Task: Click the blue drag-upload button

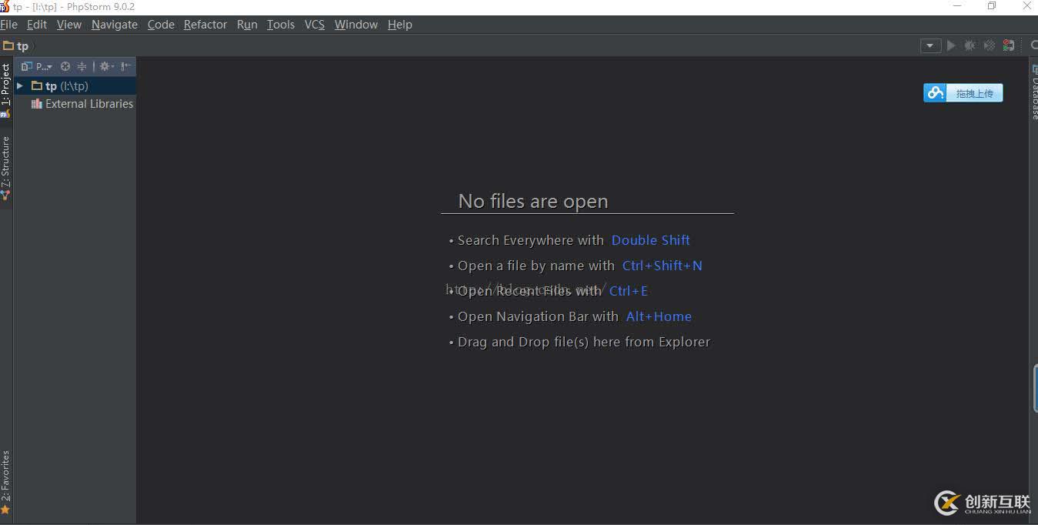Action: point(963,93)
